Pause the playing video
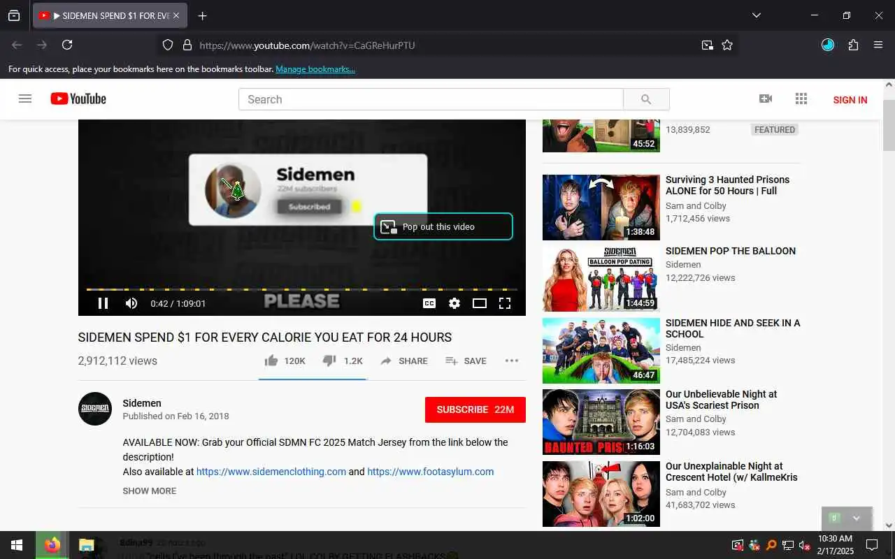 (x=103, y=303)
